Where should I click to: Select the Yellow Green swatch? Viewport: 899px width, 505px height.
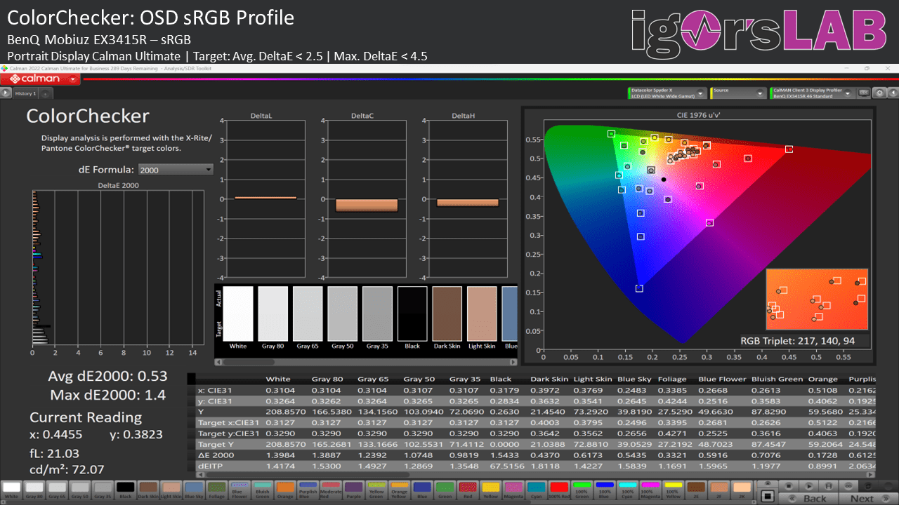pos(376,490)
